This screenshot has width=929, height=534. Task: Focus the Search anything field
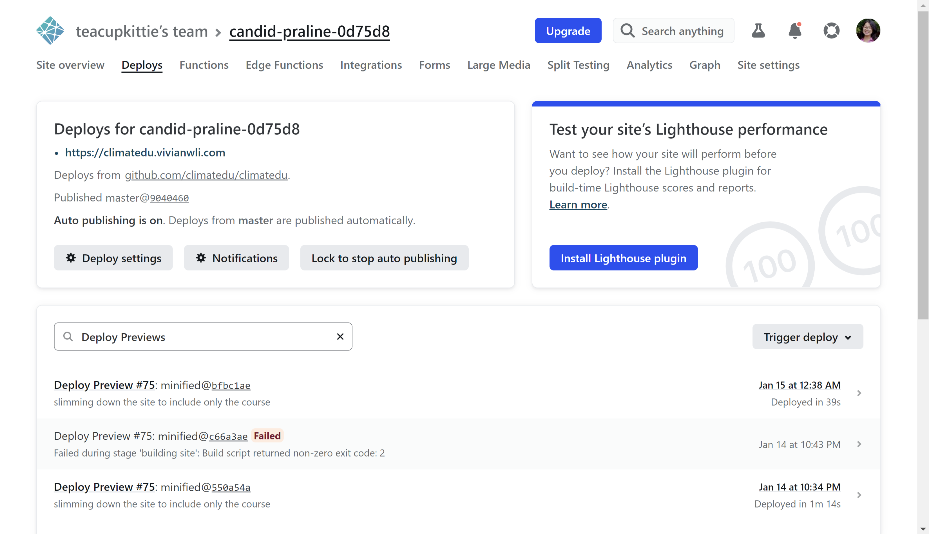point(674,30)
